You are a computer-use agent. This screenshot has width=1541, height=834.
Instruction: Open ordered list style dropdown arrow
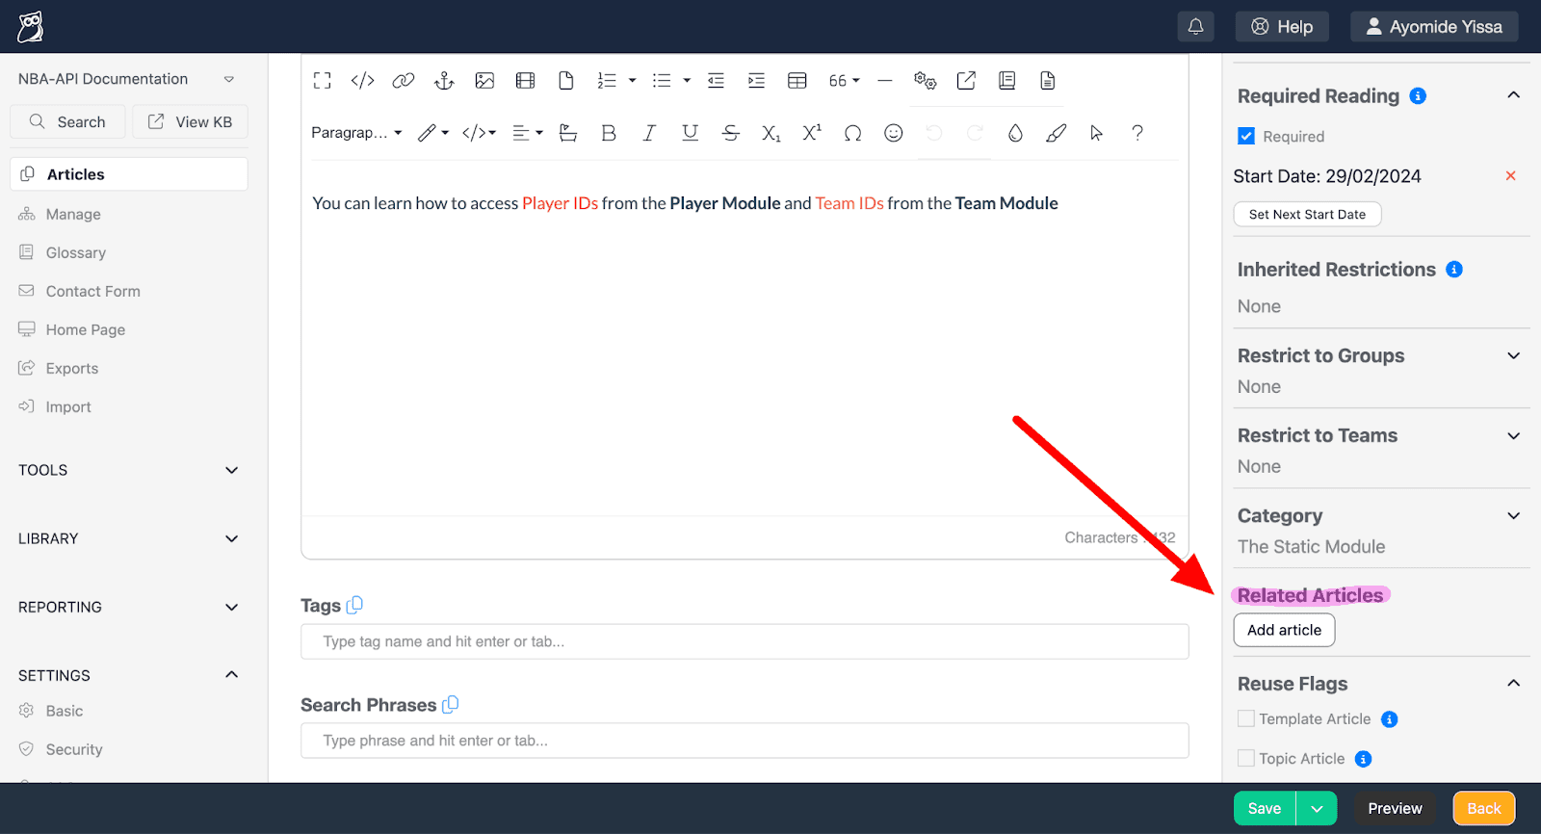(632, 81)
